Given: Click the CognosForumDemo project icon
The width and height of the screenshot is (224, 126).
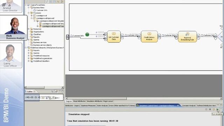Looking at the screenshot, I should click(29, 5).
